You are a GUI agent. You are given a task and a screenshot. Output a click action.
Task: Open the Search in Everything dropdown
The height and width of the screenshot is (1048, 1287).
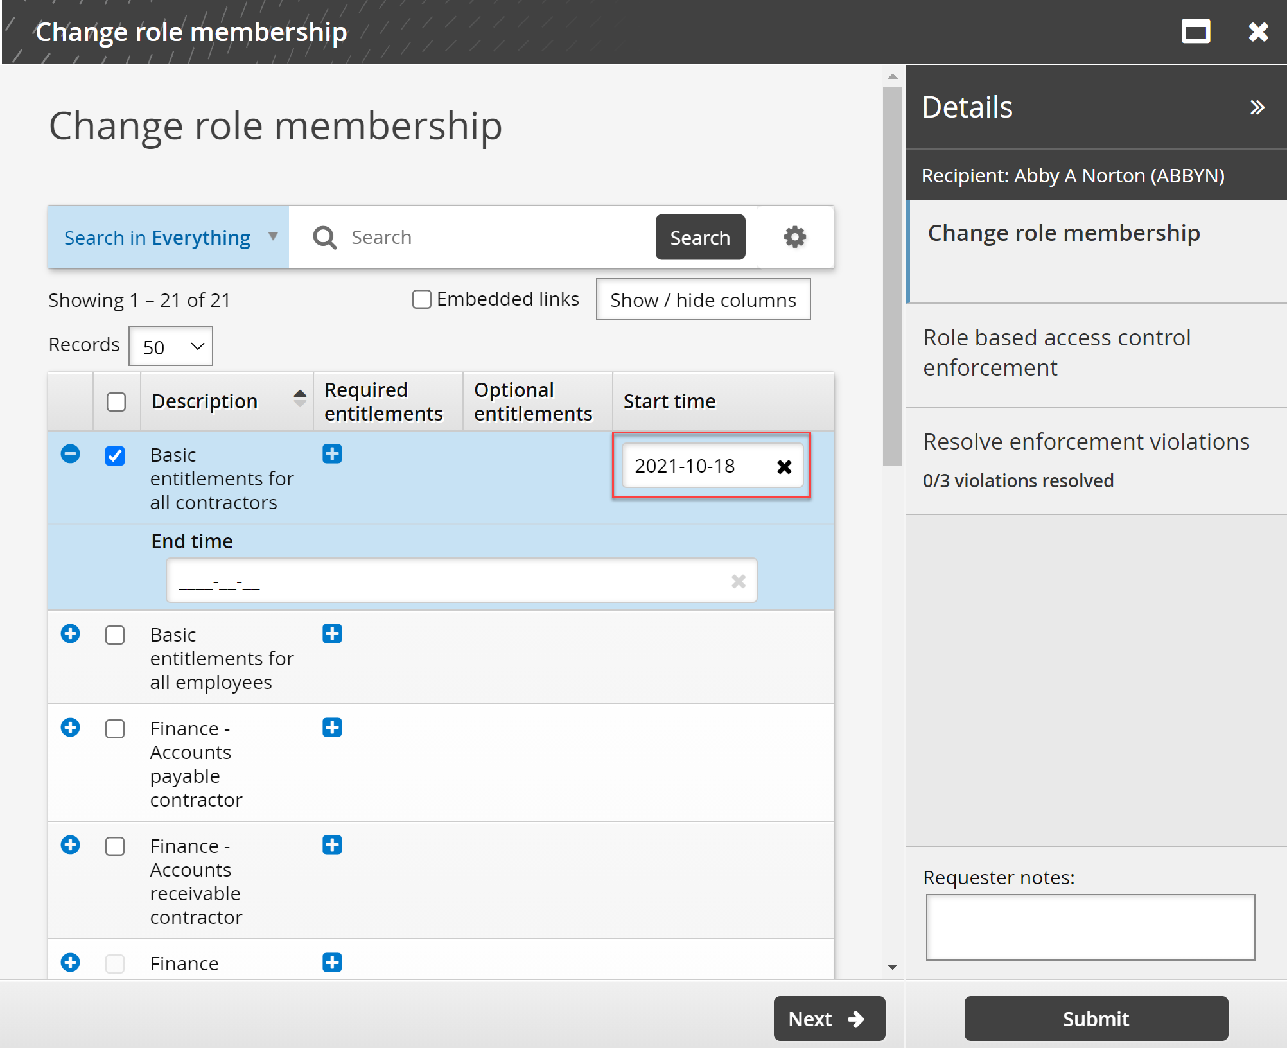[168, 237]
